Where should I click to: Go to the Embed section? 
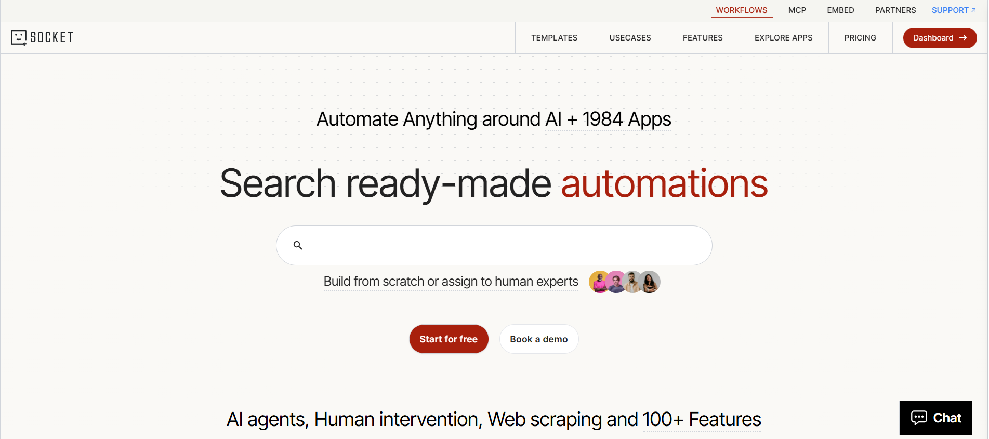840,10
